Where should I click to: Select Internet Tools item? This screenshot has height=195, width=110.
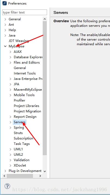[25, 73]
